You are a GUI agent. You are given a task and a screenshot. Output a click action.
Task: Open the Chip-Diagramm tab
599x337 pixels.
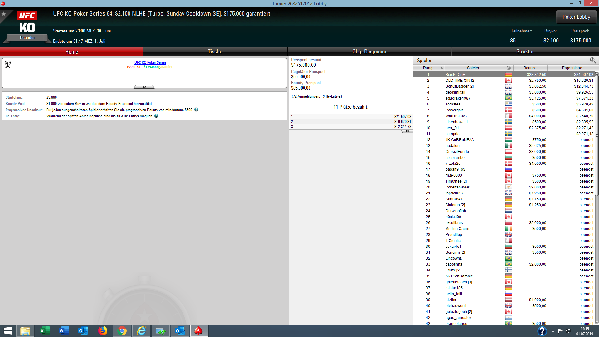(369, 51)
